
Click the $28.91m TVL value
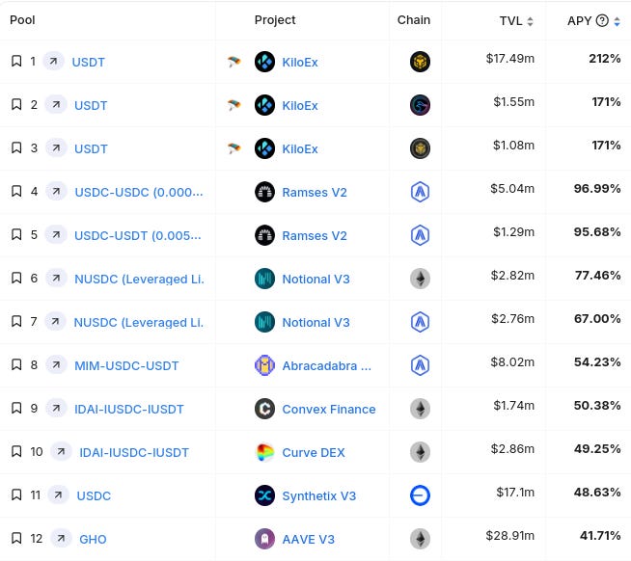point(509,535)
